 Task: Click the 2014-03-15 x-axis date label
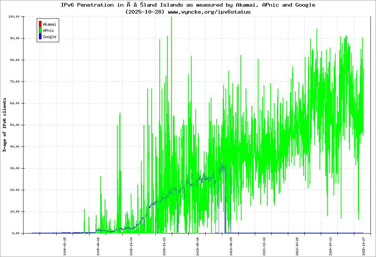pos(65,246)
